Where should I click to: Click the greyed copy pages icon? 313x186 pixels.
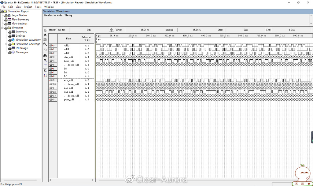[x=45, y=49]
